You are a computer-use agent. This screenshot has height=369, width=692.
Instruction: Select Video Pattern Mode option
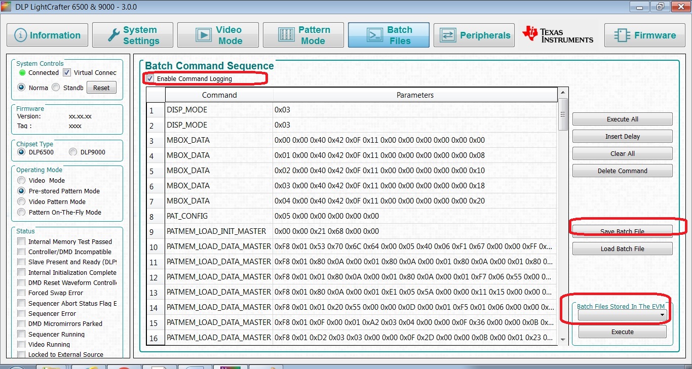click(21, 201)
